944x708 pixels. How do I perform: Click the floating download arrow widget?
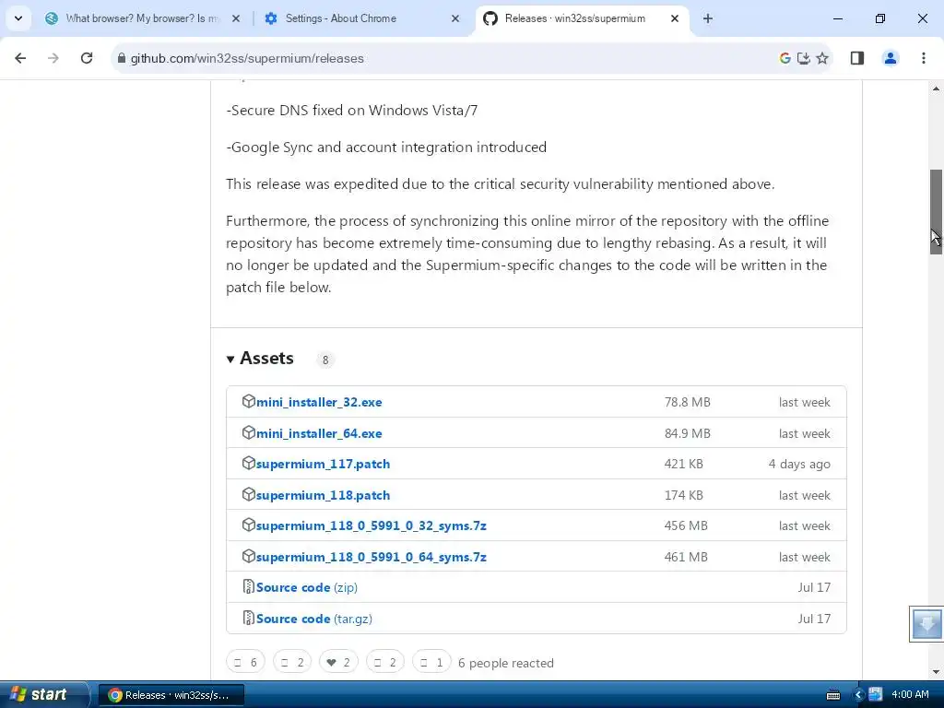click(x=926, y=624)
